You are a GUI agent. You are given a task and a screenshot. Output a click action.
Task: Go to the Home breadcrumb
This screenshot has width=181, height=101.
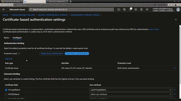pyautogui.click(x=5, y=15)
